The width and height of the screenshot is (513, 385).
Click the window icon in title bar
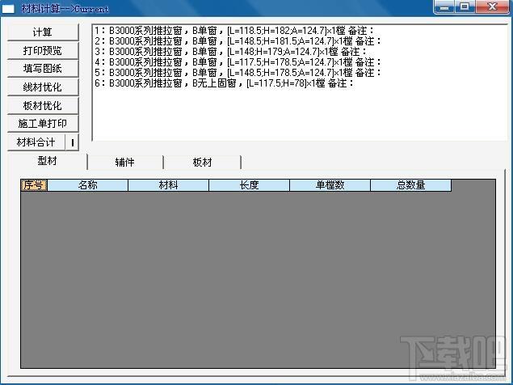(9, 9)
